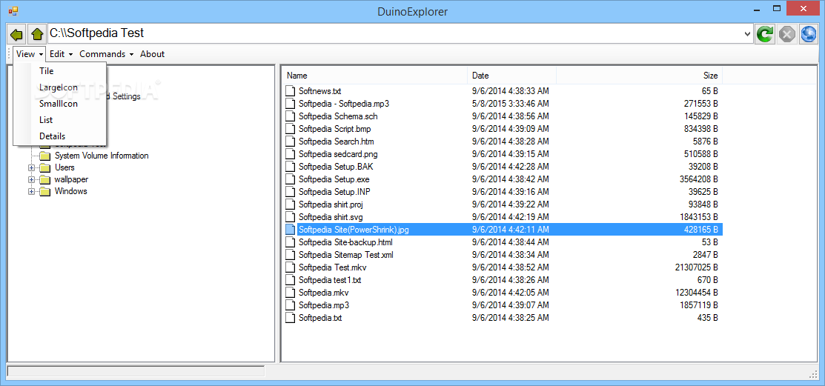Click the window resize grip in corner
Screen dimensions: 825x386
coord(813,373)
